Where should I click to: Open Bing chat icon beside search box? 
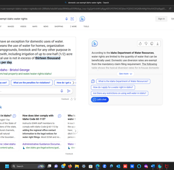click(82, 19)
